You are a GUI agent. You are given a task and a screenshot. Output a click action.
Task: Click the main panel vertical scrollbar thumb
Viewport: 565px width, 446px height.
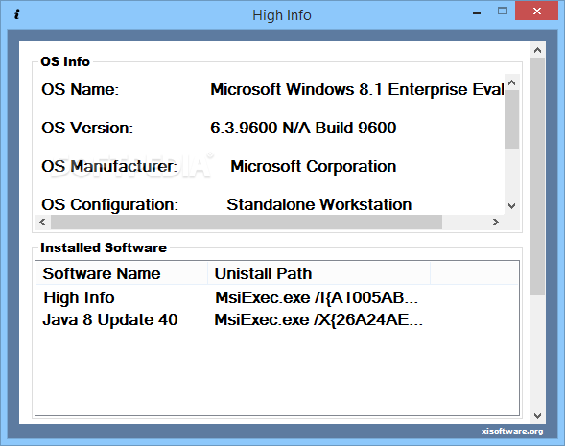pyautogui.click(x=537, y=176)
